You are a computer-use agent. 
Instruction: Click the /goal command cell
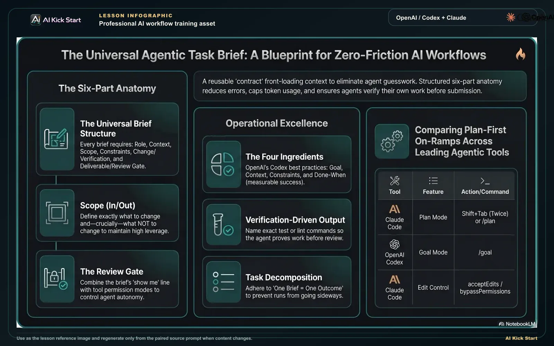tap(485, 253)
